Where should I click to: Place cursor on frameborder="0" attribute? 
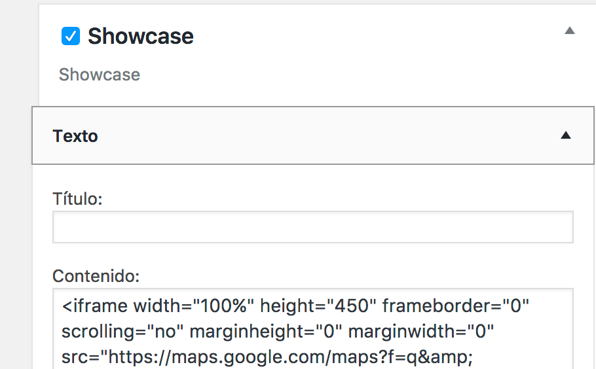(x=456, y=306)
